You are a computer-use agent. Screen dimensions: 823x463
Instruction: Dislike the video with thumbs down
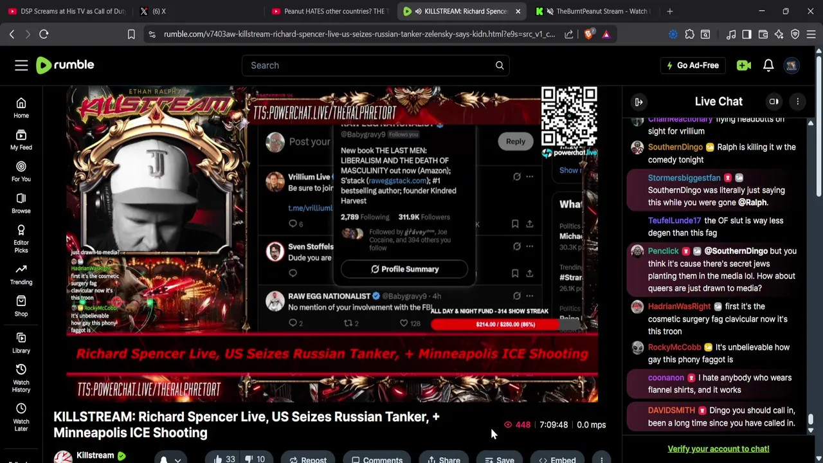(x=256, y=459)
